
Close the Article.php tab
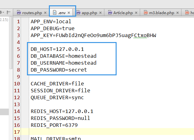[136, 13]
